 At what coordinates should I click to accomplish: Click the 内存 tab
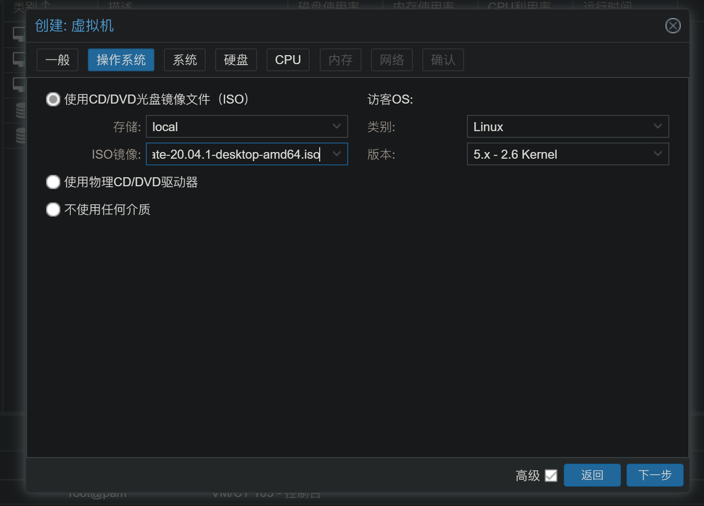[341, 60]
